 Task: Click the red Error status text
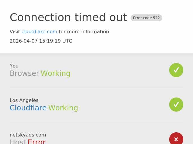[36, 142]
